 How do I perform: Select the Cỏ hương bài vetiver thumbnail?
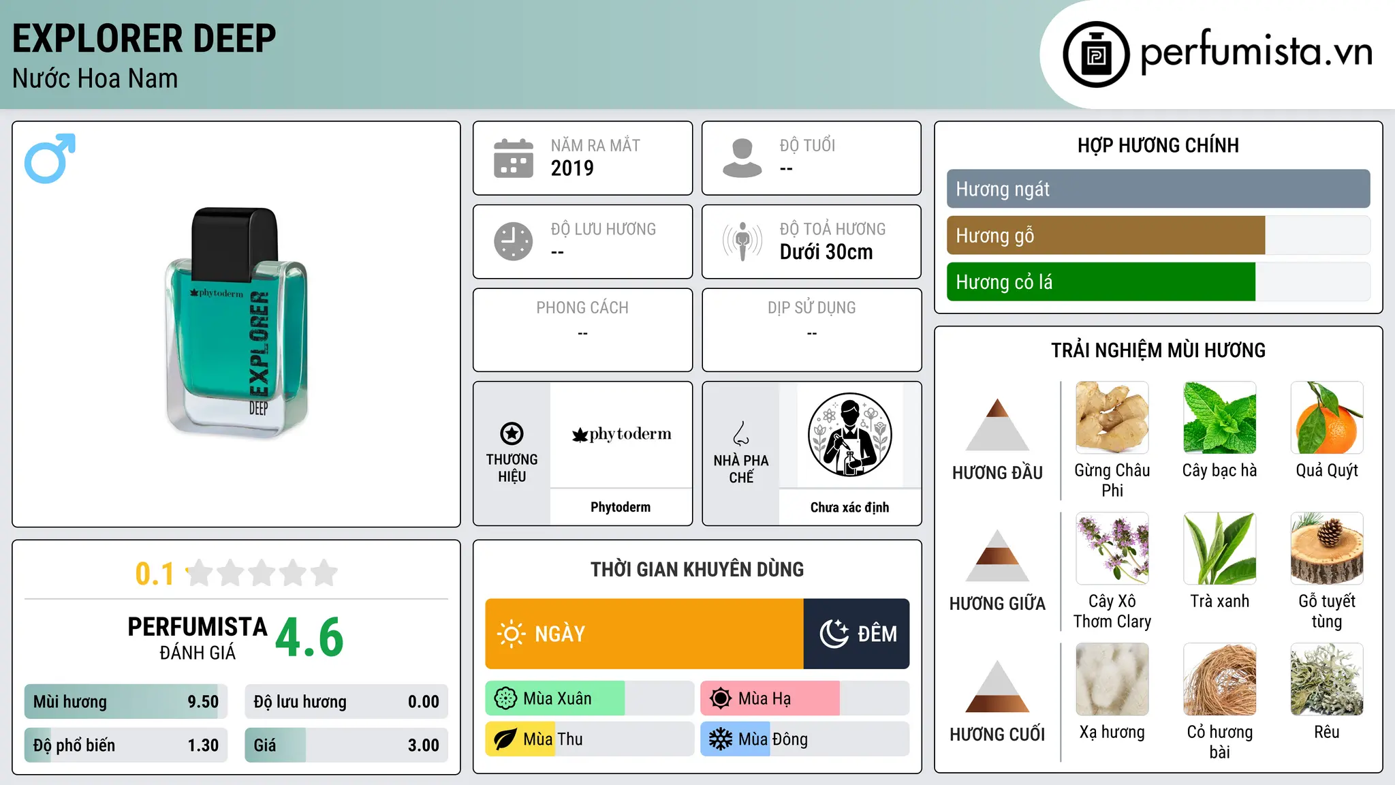[x=1220, y=679]
